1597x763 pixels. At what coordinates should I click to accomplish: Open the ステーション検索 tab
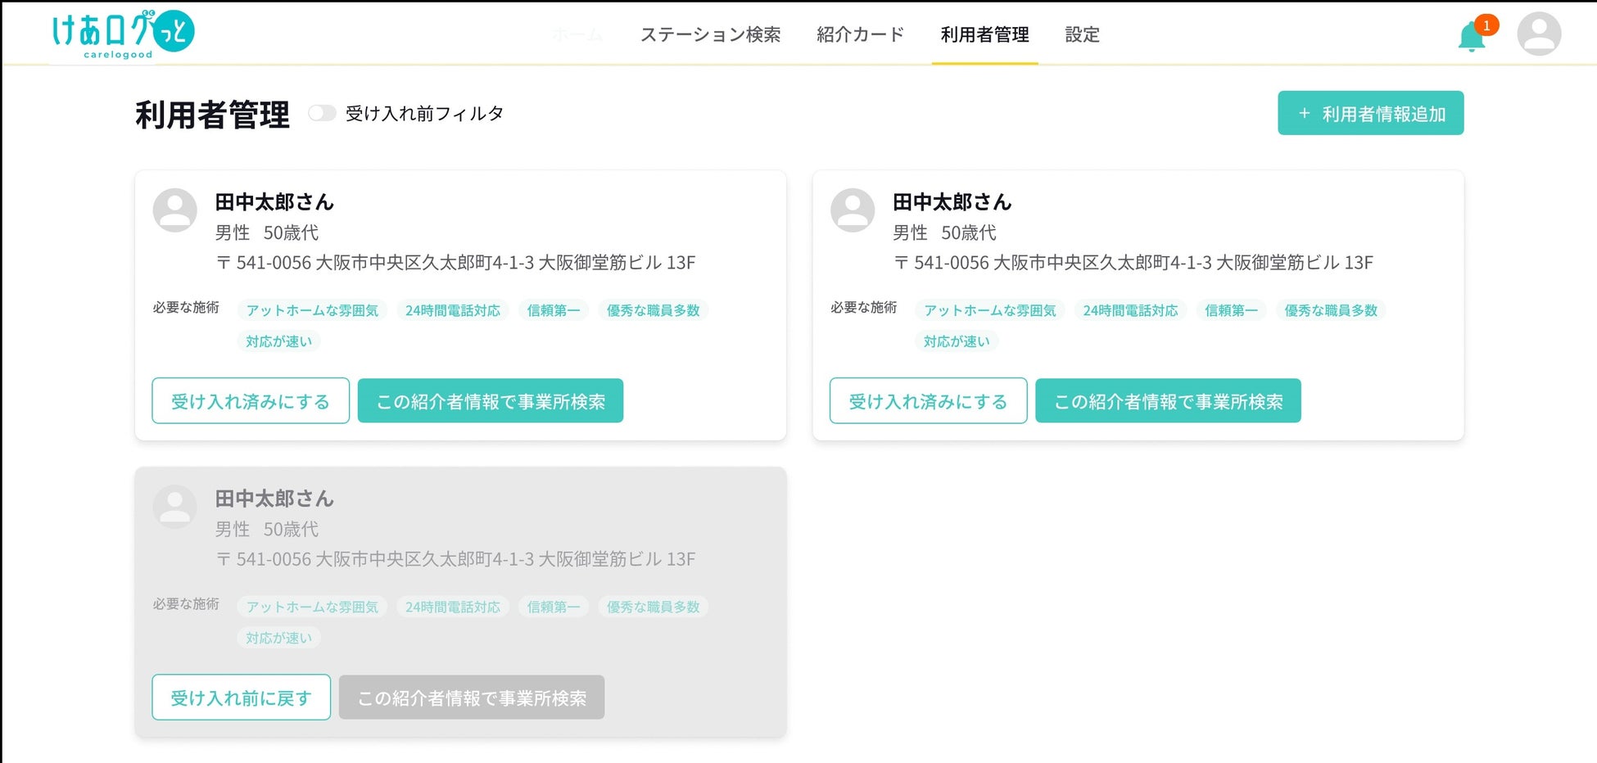(710, 34)
